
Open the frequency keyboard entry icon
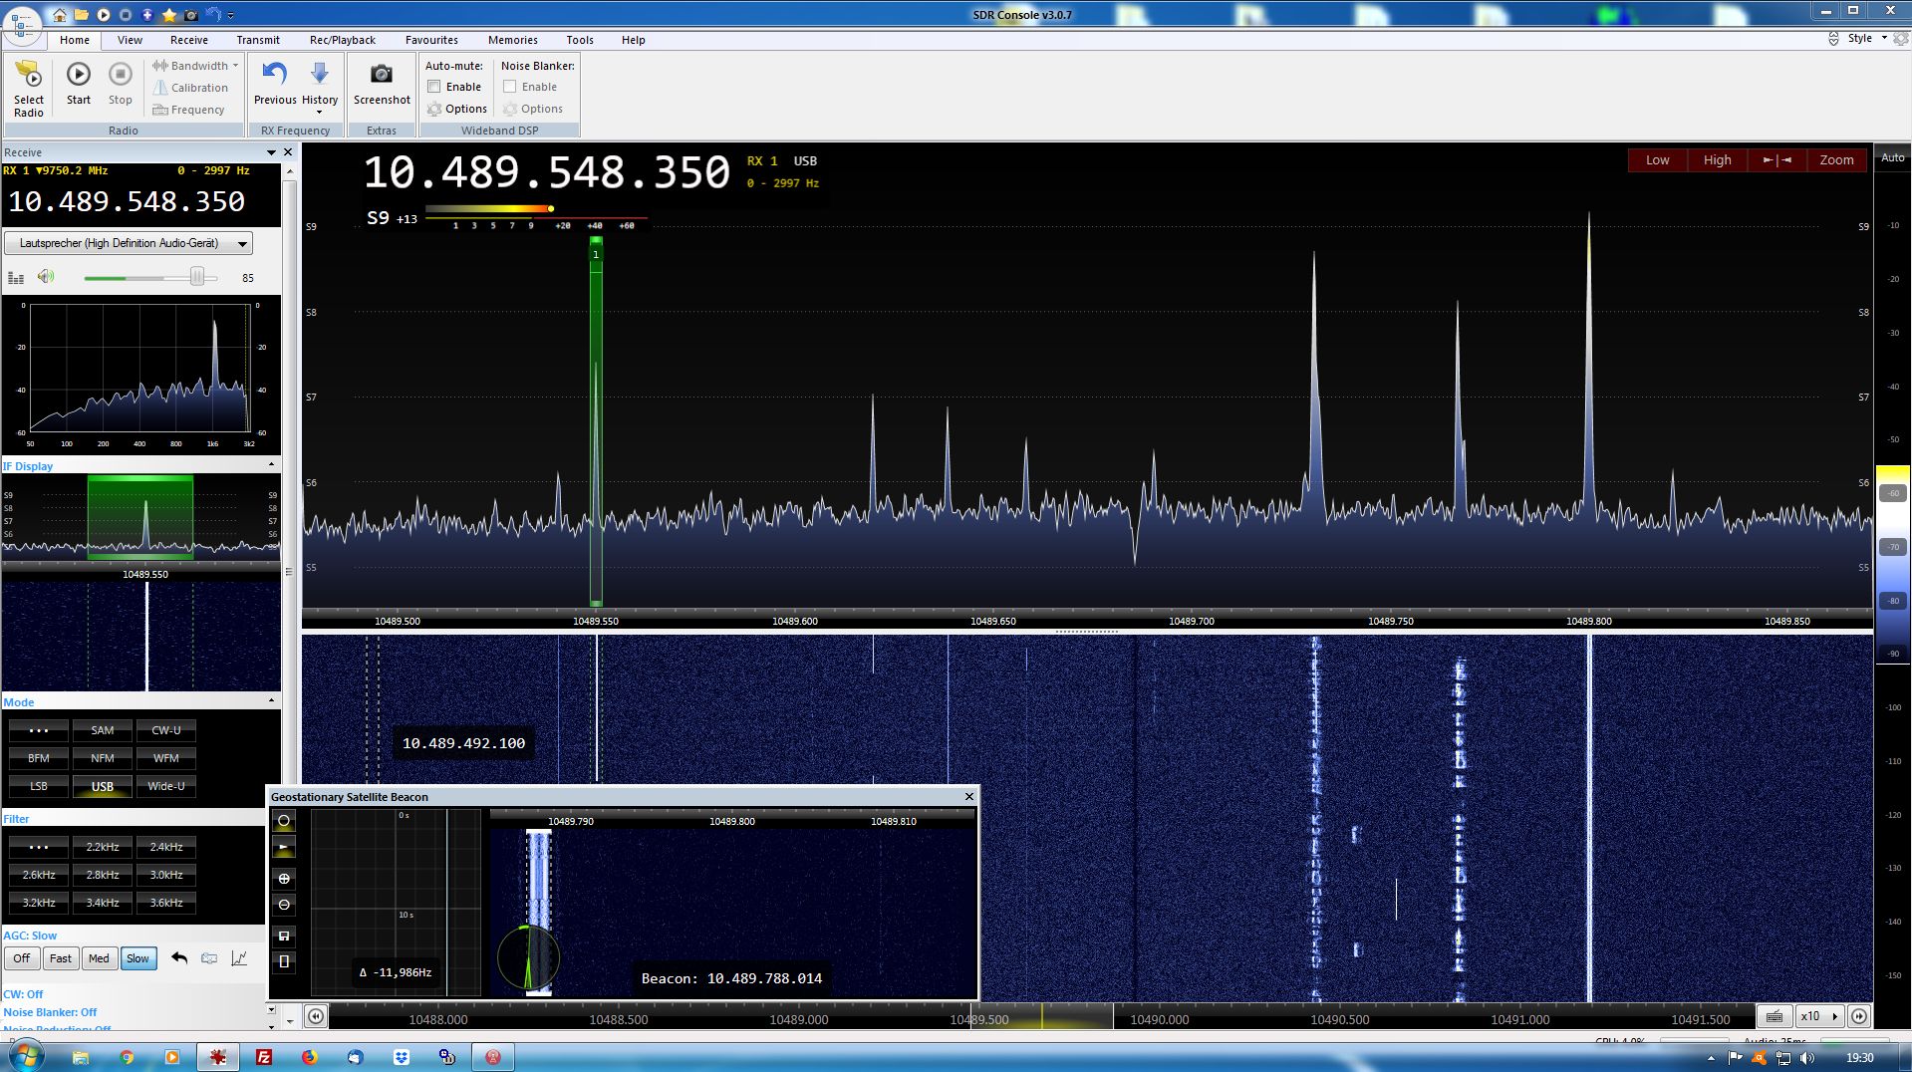pyautogui.click(x=1775, y=1016)
